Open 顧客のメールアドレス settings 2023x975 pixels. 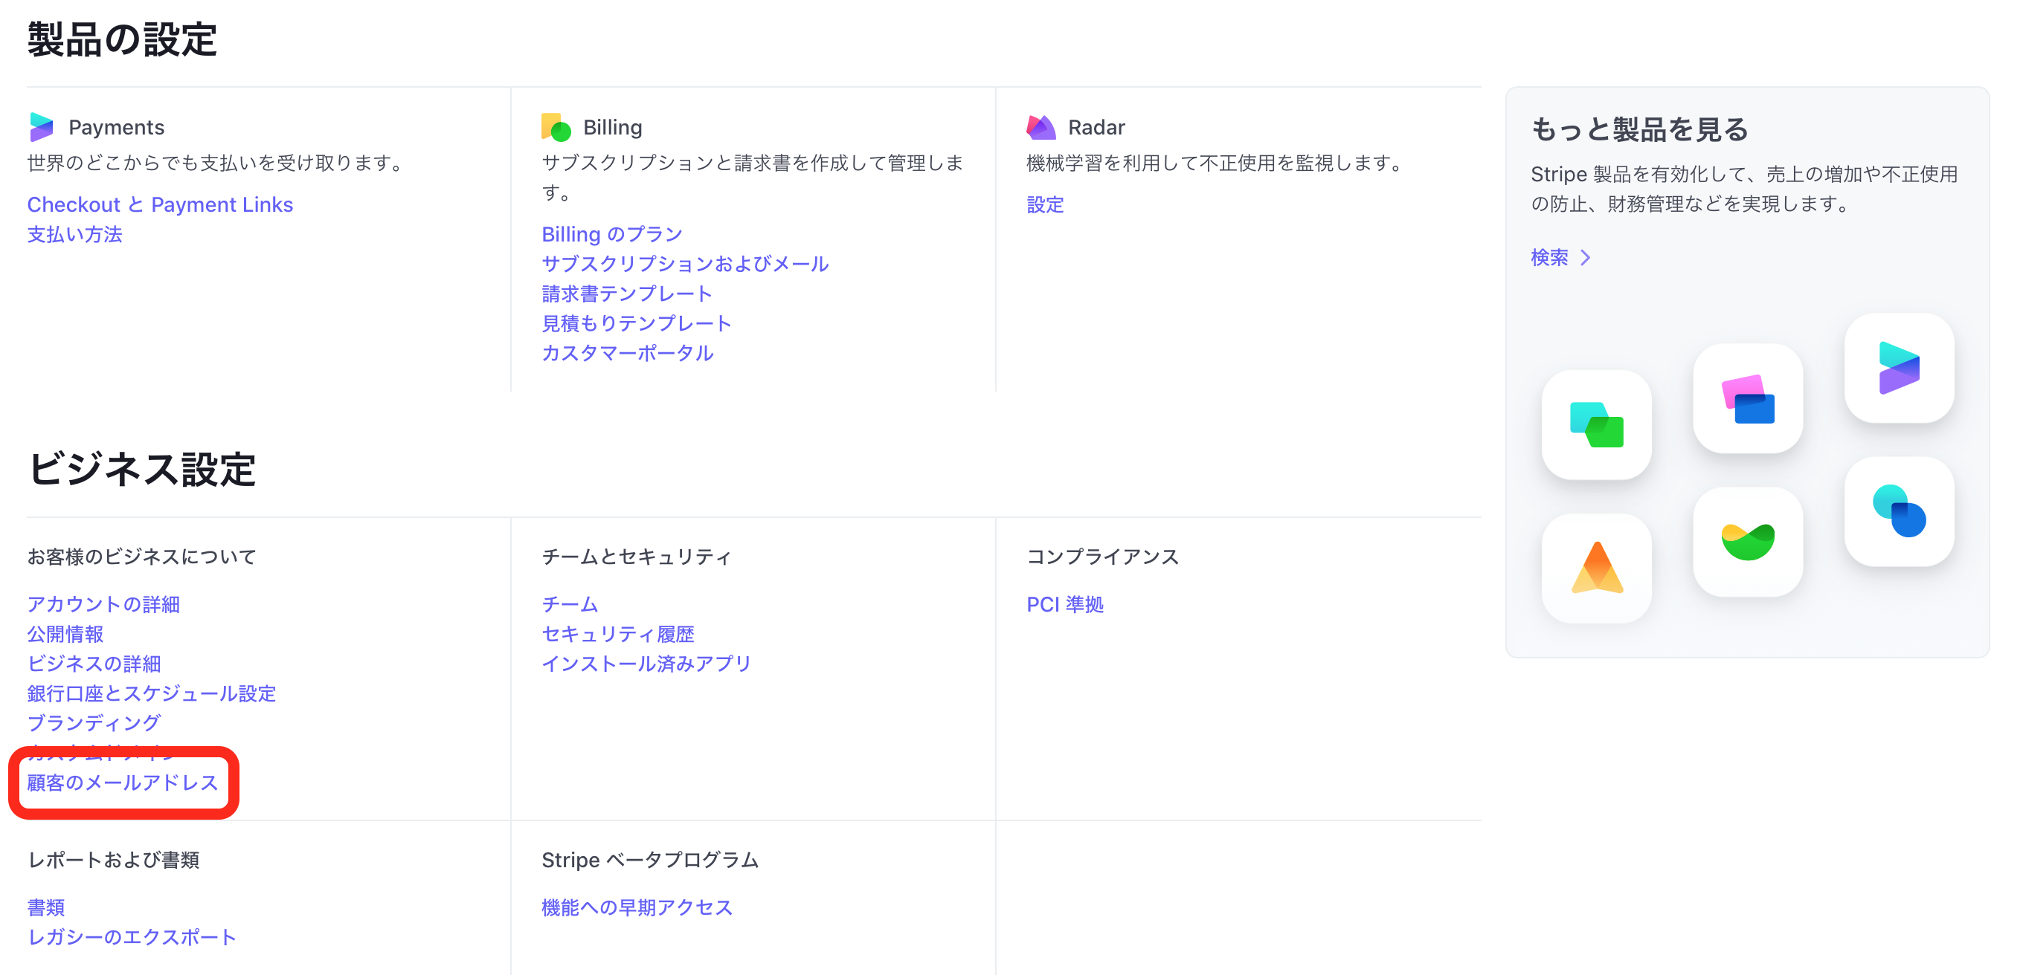pos(123,783)
